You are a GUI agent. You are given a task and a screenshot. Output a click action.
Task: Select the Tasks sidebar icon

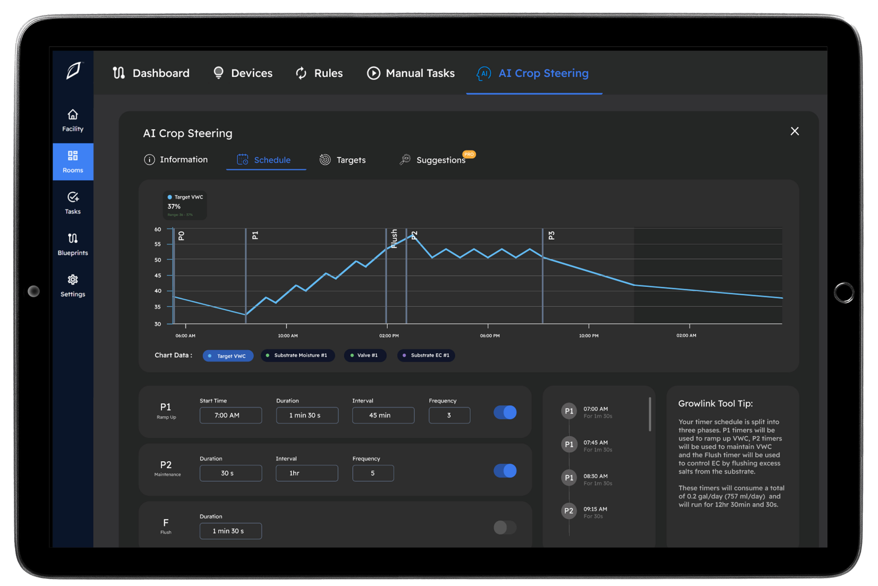click(x=73, y=203)
